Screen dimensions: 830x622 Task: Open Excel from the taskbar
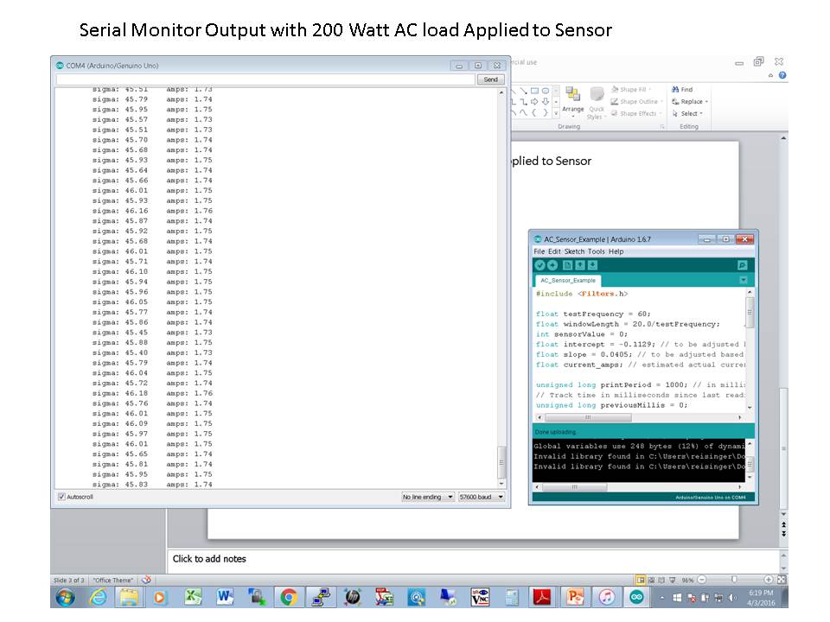pyautogui.click(x=193, y=598)
